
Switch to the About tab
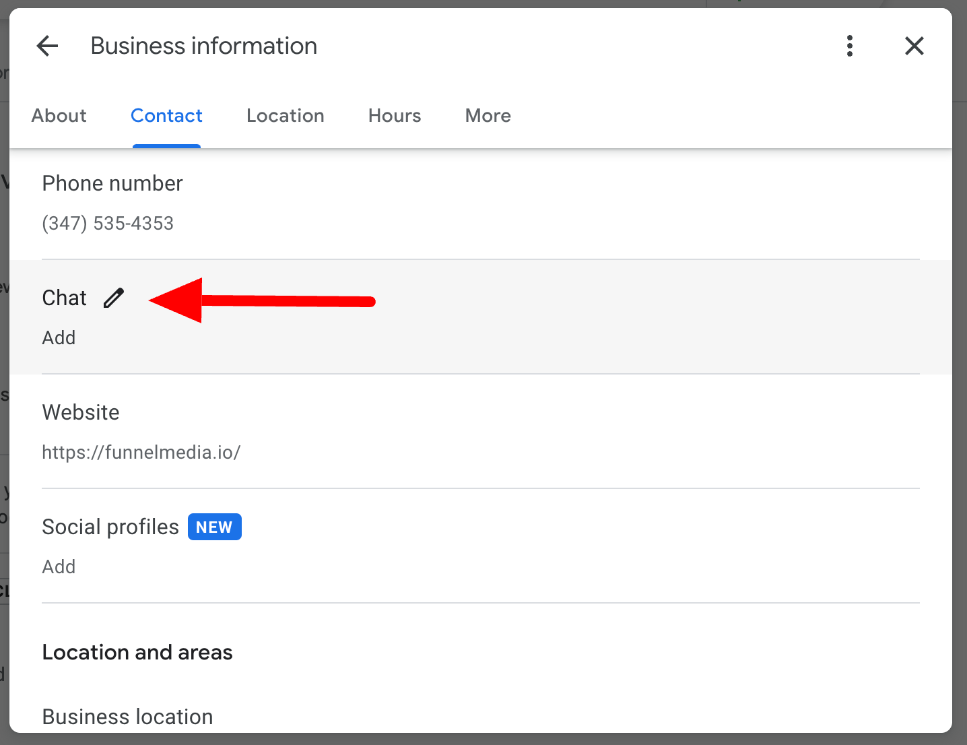[59, 116]
